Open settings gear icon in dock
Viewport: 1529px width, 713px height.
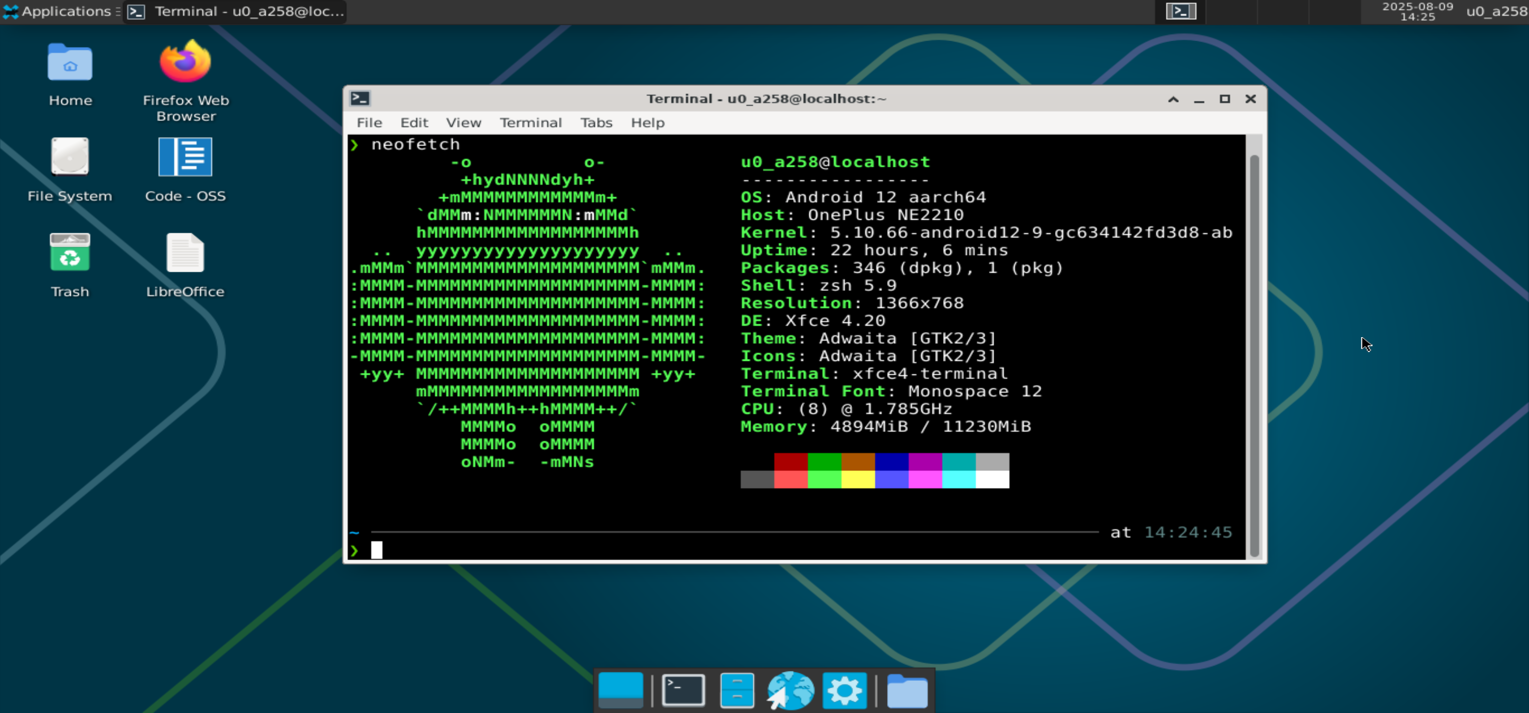coord(844,690)
